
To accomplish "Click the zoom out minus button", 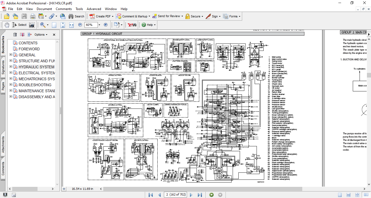I will tap(80, 25).
